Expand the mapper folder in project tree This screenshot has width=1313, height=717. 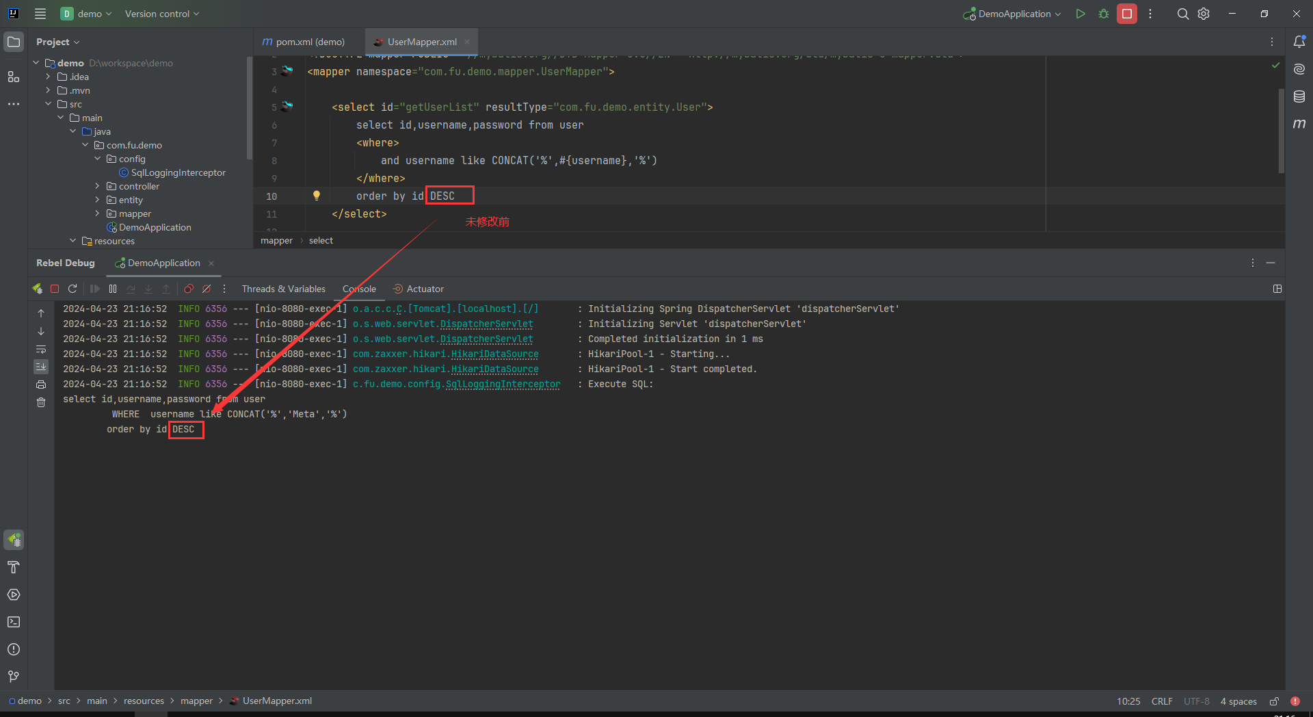pos(98,213)
